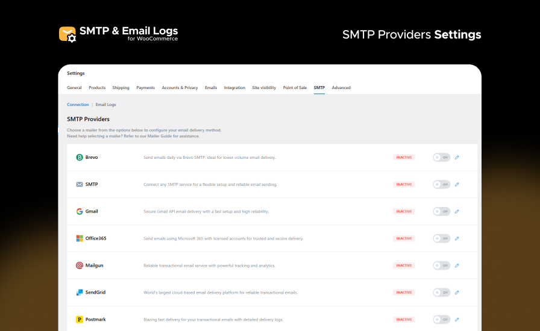Open the Emails tab

point(211,88)
